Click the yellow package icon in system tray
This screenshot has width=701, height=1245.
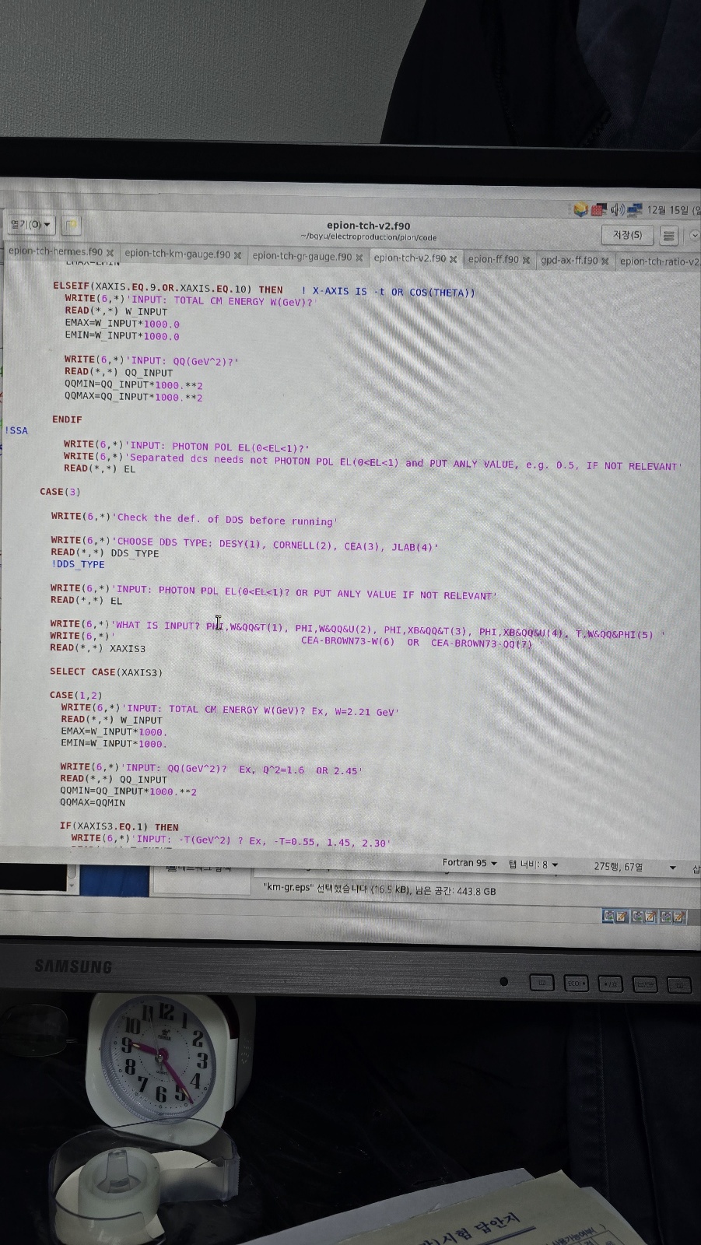[580, 209]
